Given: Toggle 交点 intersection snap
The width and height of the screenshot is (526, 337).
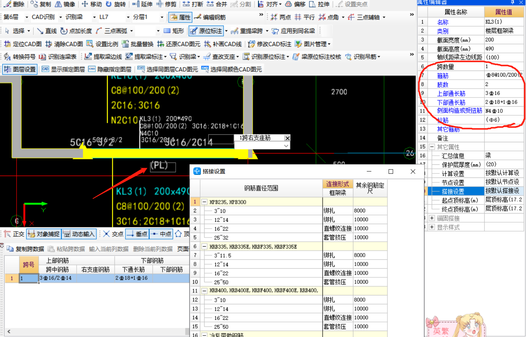Looking at the screenshot, I should coord(113,234).
